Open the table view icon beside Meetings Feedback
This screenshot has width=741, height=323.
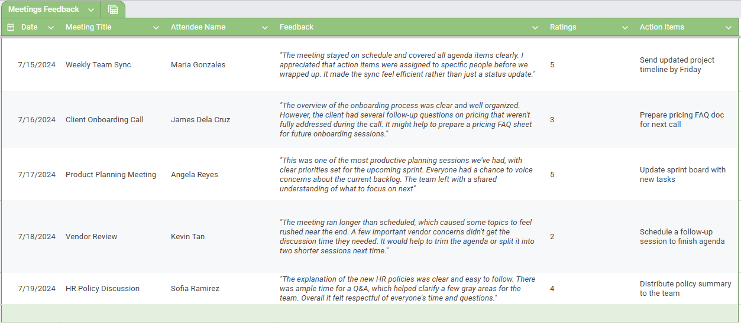[113, 9]
